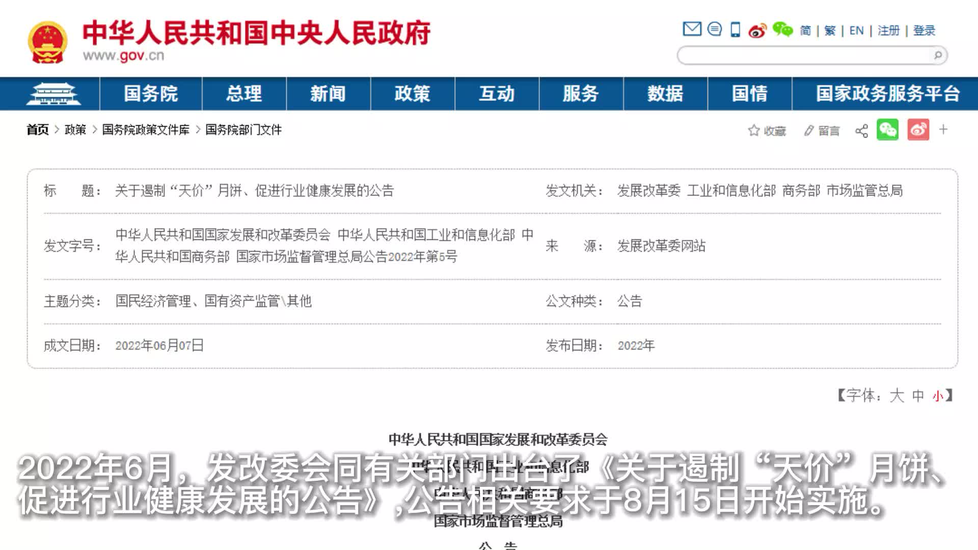Image resolution: width=978 pixels, height=550 pixels.
Task: Click the WeChat icon in top header
Action: point(782,30)
